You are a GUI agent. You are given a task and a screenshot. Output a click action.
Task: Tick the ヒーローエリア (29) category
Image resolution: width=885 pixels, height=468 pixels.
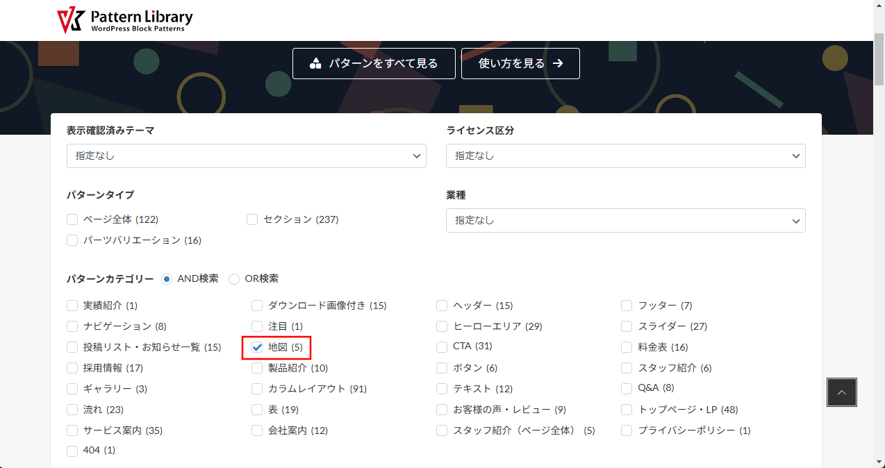click(442, 326)
